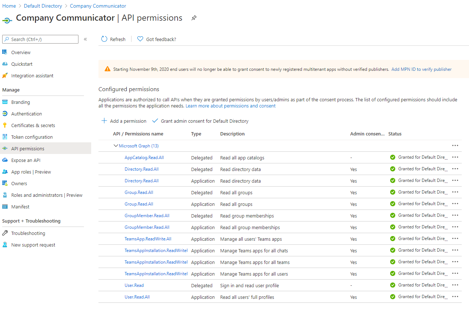The height and width of the screenshot is (309, 469).
Task: Collapse the left navigation pane
Action: coord(85,39)
